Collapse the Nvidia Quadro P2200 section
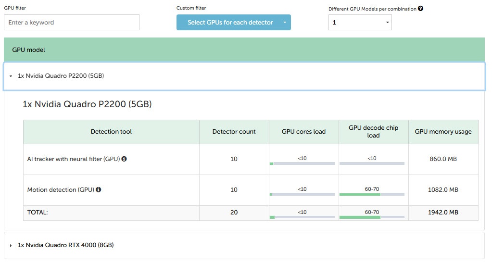This screenshot has width=492, height=263. click(11, 76)
